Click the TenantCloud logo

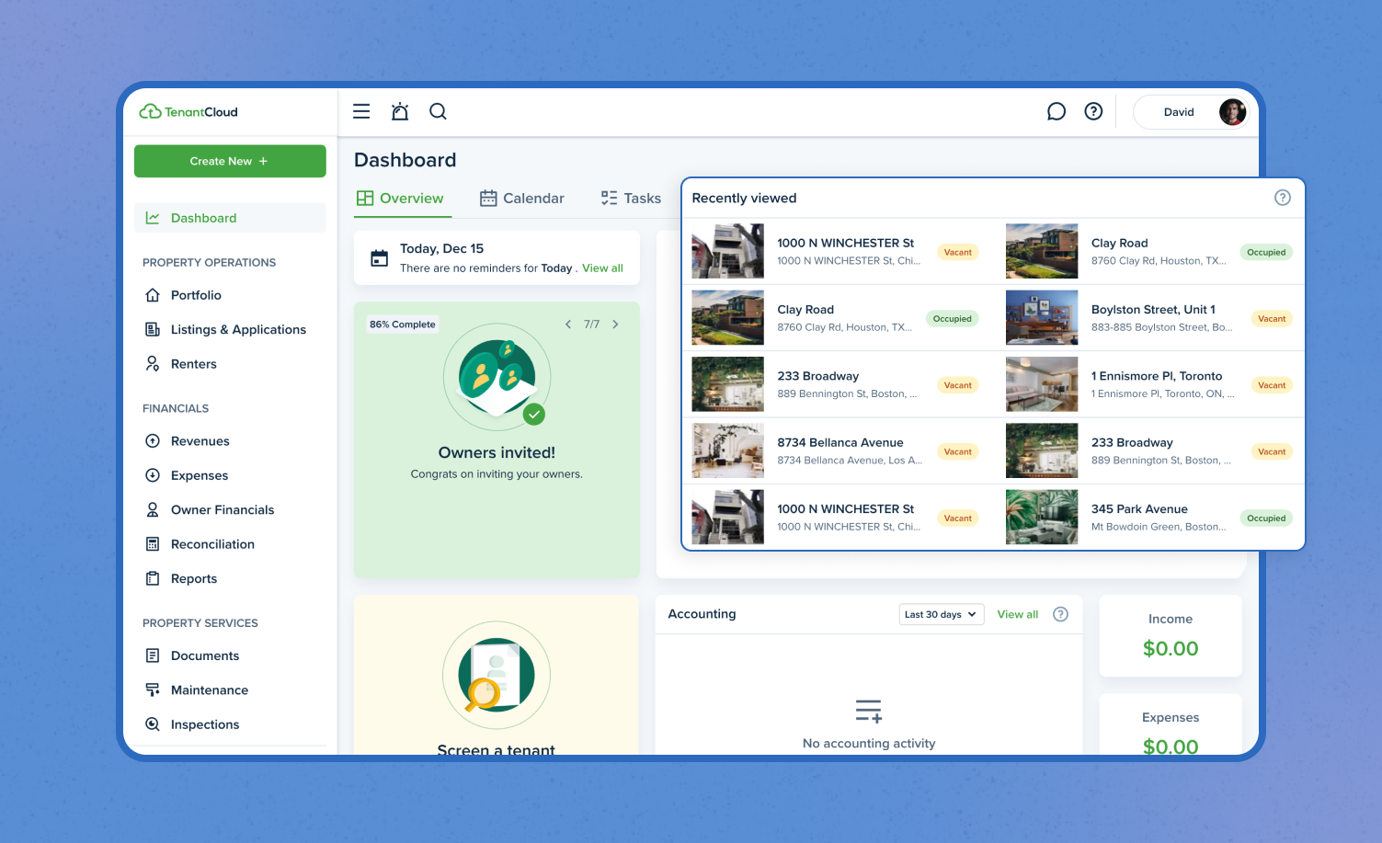(x=188, y=112)
